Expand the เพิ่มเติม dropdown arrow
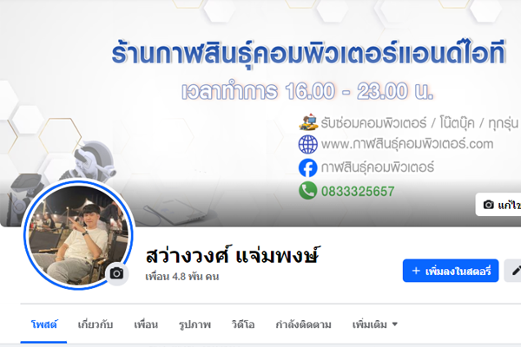 pyautogui.click(x=395, y=324)
